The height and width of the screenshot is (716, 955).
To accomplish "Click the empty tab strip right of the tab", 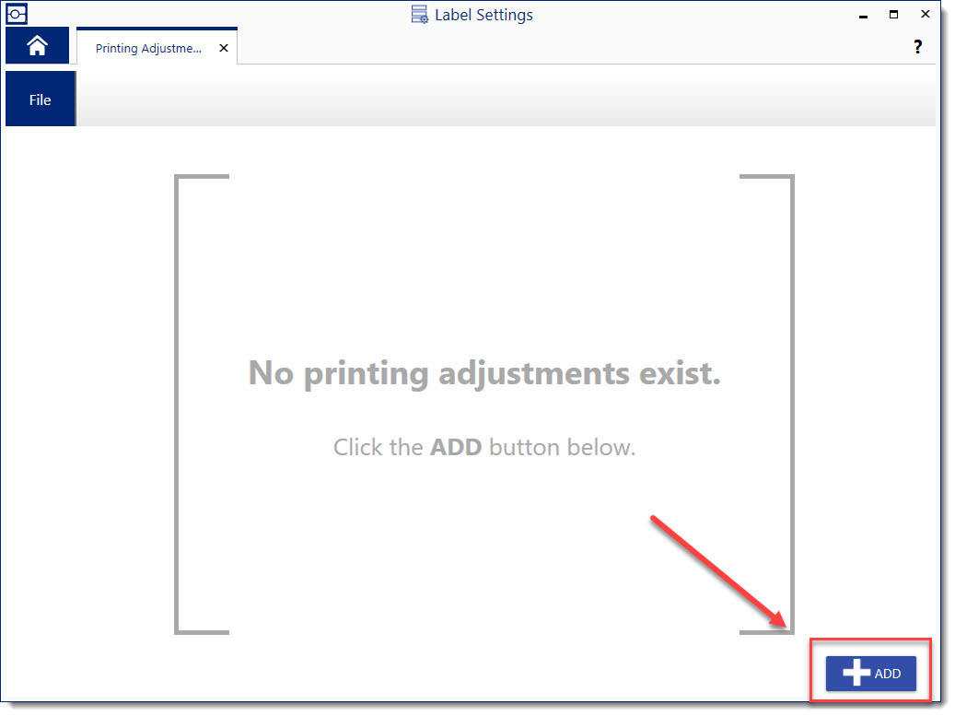I will click(x=553, y=48).
